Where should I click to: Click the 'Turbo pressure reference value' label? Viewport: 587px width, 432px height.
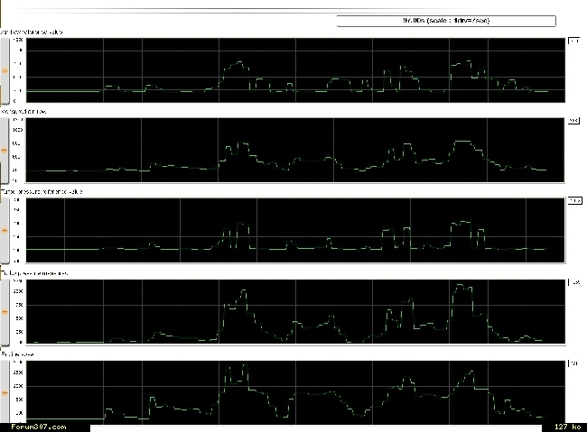(x=42, y=191)
